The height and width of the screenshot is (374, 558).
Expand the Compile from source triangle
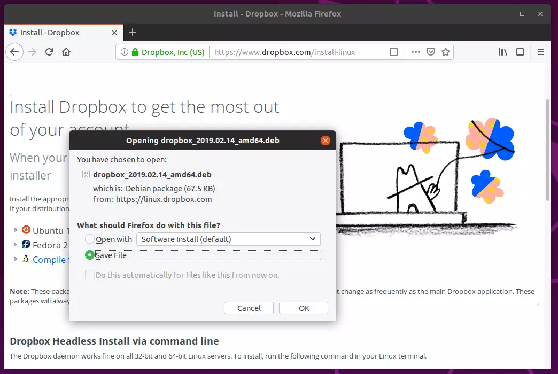[15, 259]
